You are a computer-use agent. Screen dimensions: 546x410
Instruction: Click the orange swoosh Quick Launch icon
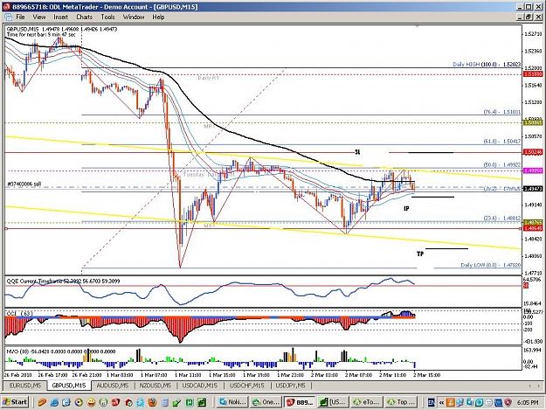[42, 402]
